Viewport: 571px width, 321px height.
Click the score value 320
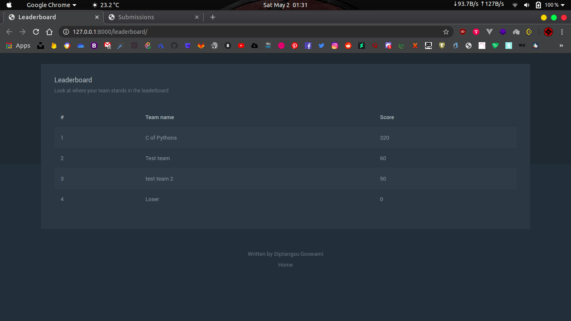coord(385,138)
